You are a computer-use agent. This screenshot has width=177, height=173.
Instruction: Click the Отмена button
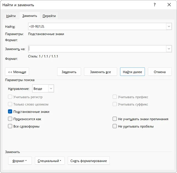tap(160, 72)
